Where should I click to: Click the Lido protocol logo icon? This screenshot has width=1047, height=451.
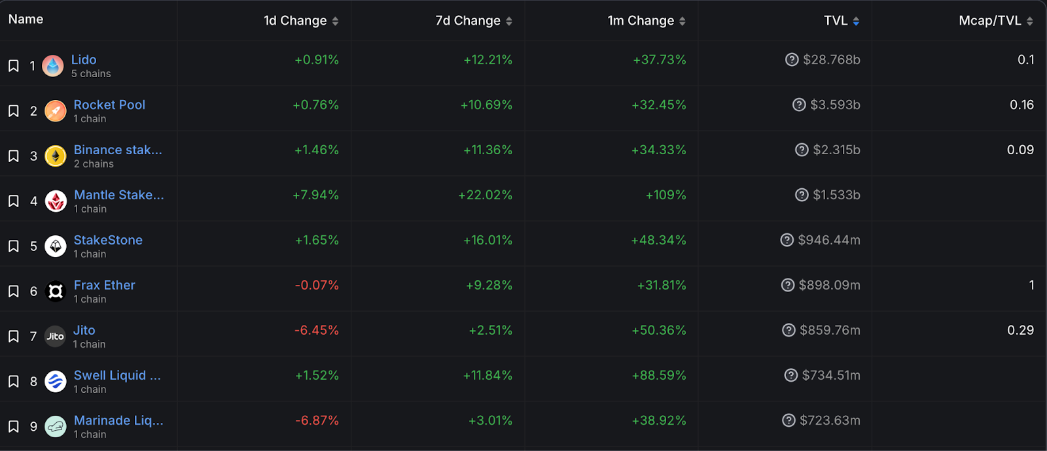click(53, 66)
